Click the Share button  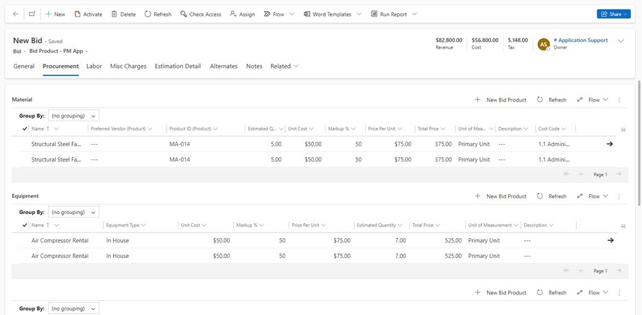613,14
